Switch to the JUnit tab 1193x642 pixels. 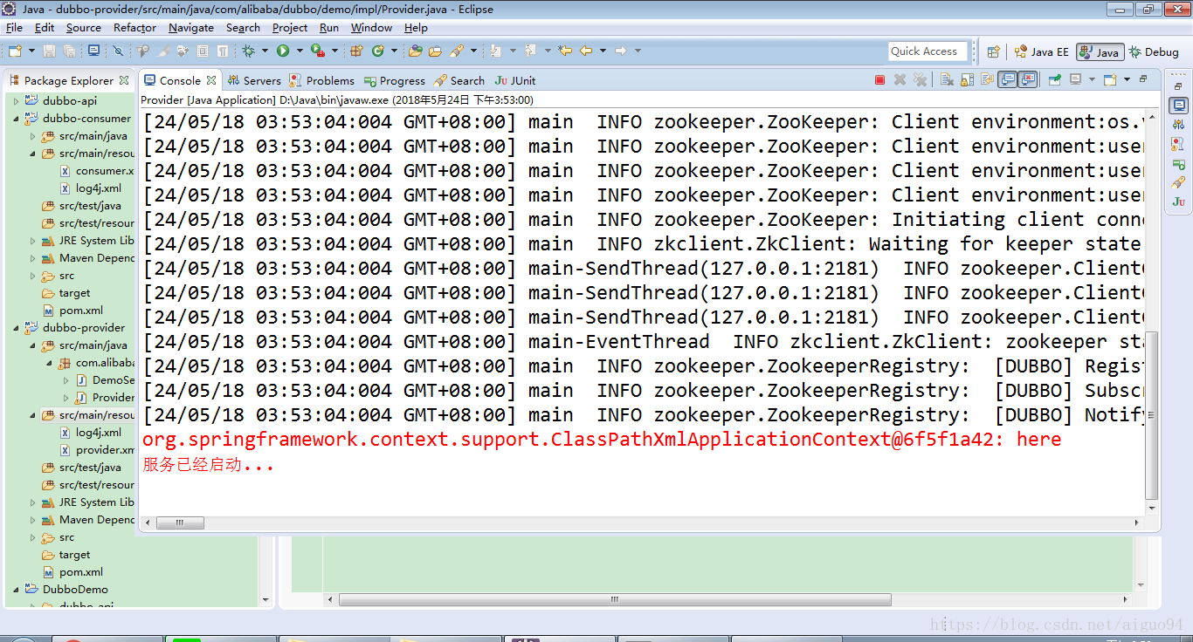515,80
